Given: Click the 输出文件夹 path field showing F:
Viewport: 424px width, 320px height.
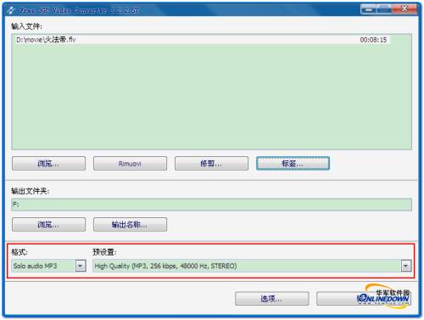Looking at the screenshot, I should (211, 205).
